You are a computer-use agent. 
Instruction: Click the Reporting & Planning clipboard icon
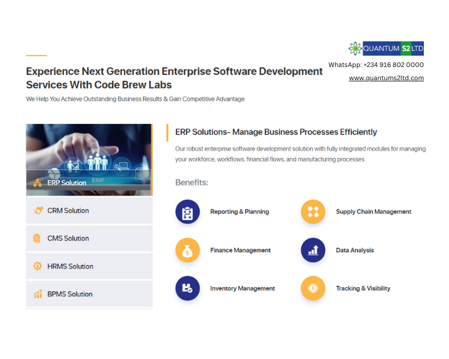click(x=187, y=212)
